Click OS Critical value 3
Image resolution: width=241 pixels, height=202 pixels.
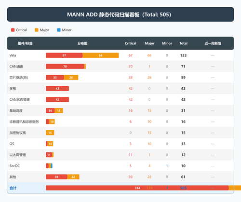(131, 144)
